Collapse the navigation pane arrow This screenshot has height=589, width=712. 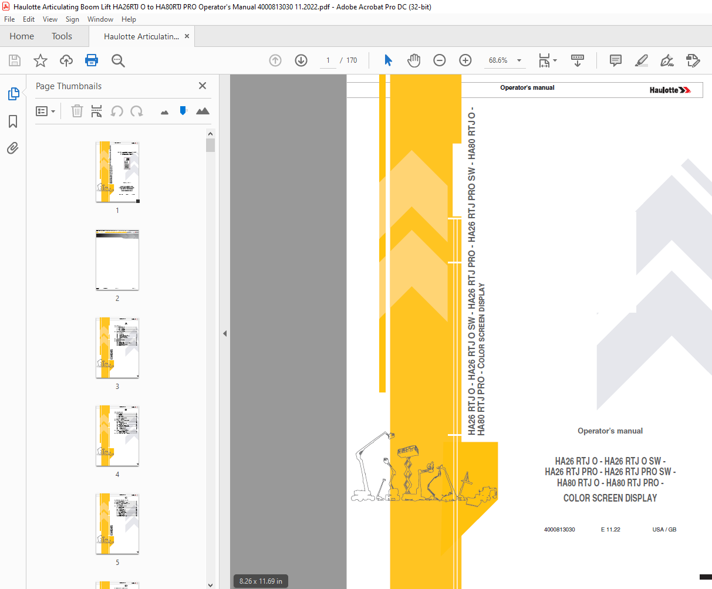224,333
